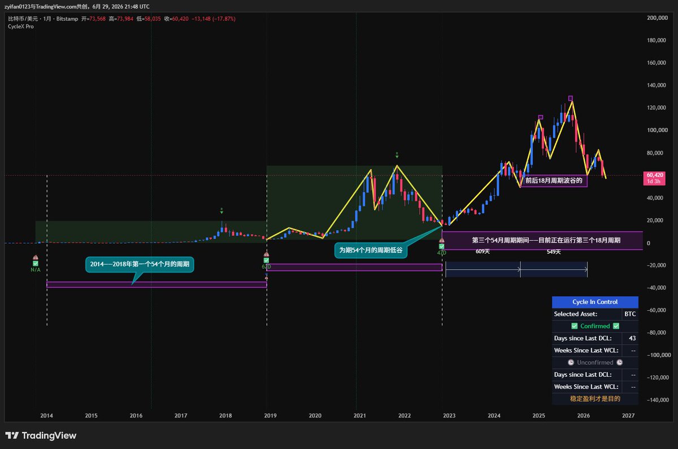The height and width of the screenshot is (449, 678).
Task: Click −60,000 on the price axis
Action: pyautogui.click(x=657, y=310)
